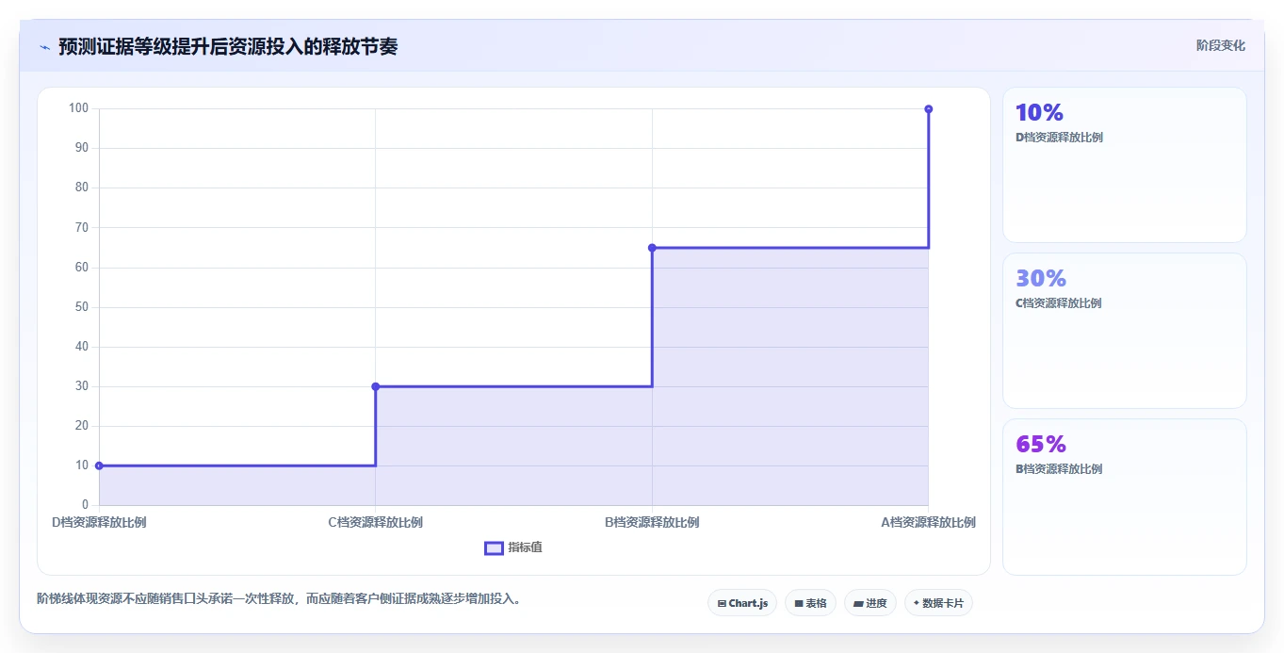Click the x-axis label B档资源释放比例
This screenshot has height=653, width=1284.
coord(652,522)
